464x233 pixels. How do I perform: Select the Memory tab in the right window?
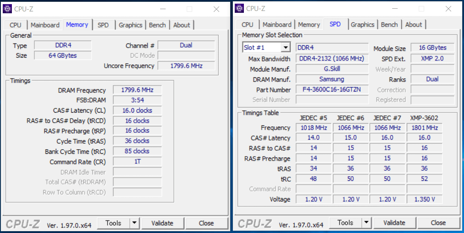(x=309, y=25)
